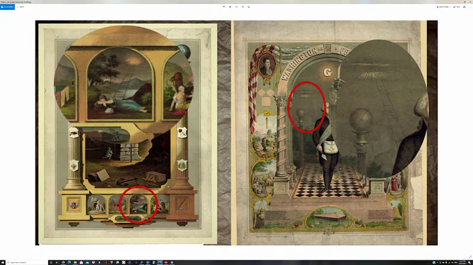Screen dimensions: 473x265
Task: Expand the Edit & Create dropdown
Action: pos(443,7)
